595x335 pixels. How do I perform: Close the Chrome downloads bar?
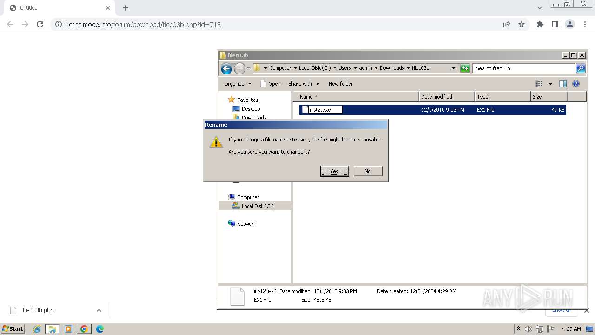click(x=586, y=310)
